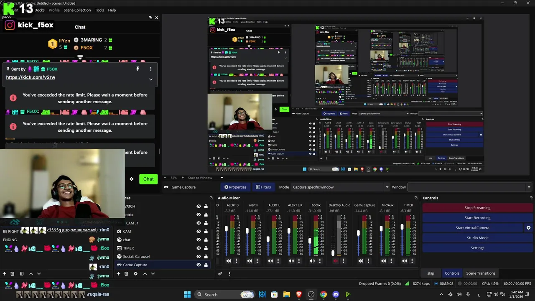Open the Mode dropdown showing Capture specific window

(x=340, y=187)
